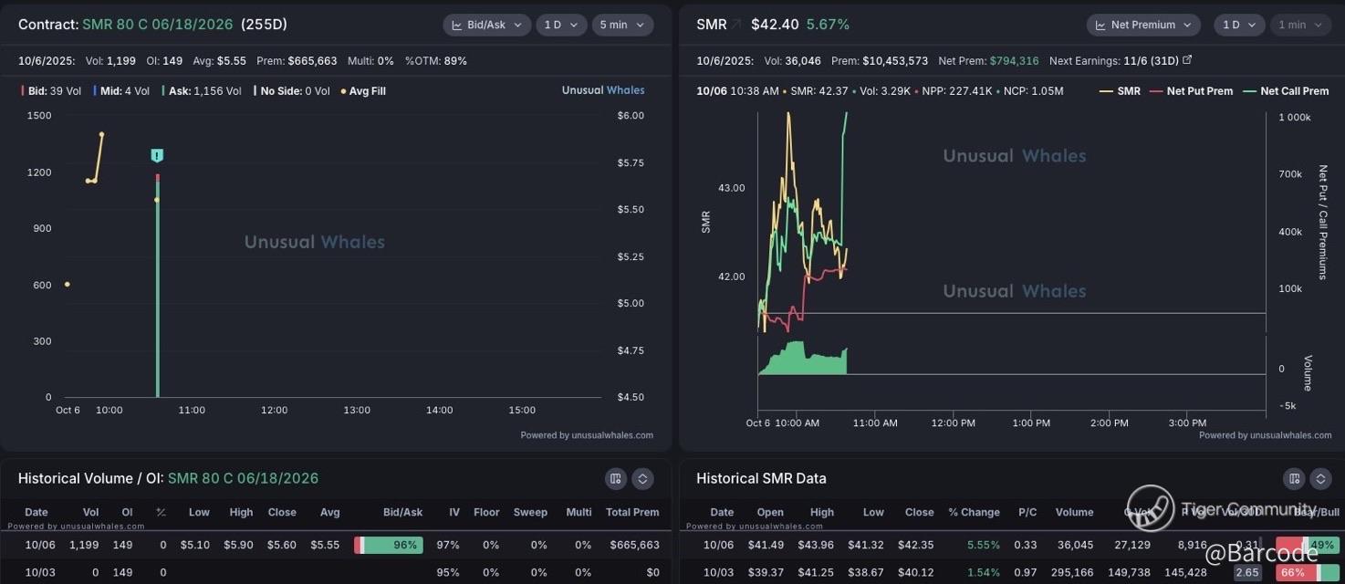
Task: Open columns settings for Historical Volume / OI table
Action: (x=616, y=479)
